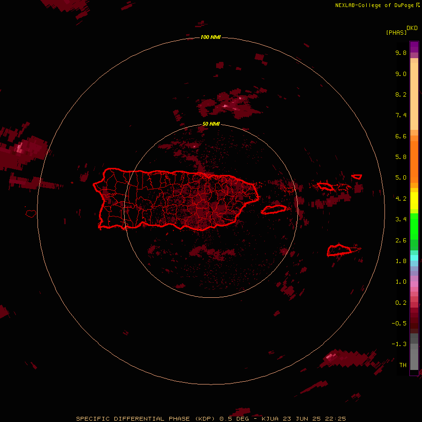The height and width of the screenshot is (422, 422).
Task: Click the St. Croix island outline
Action: point(339,250)
